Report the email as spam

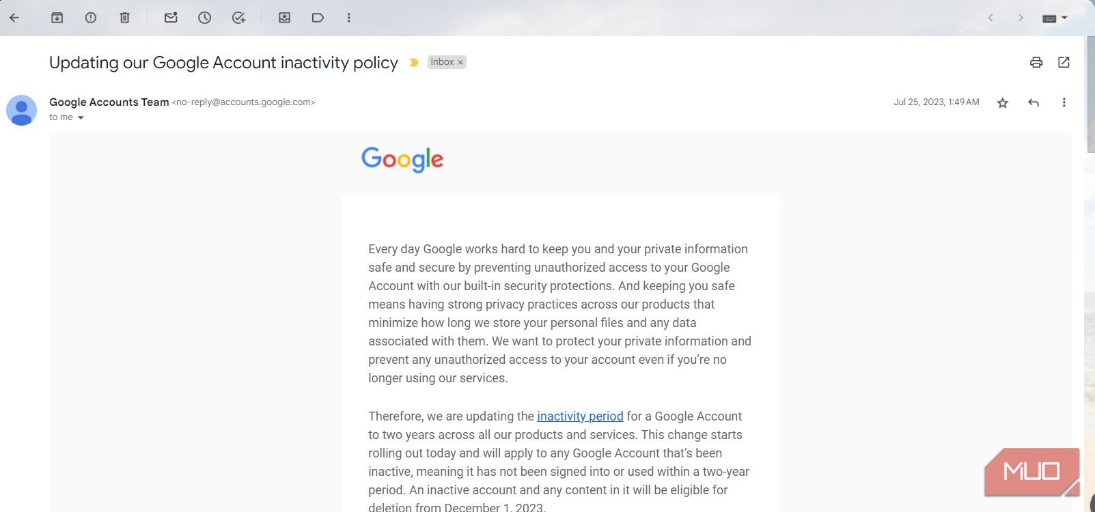click(91, 18)
